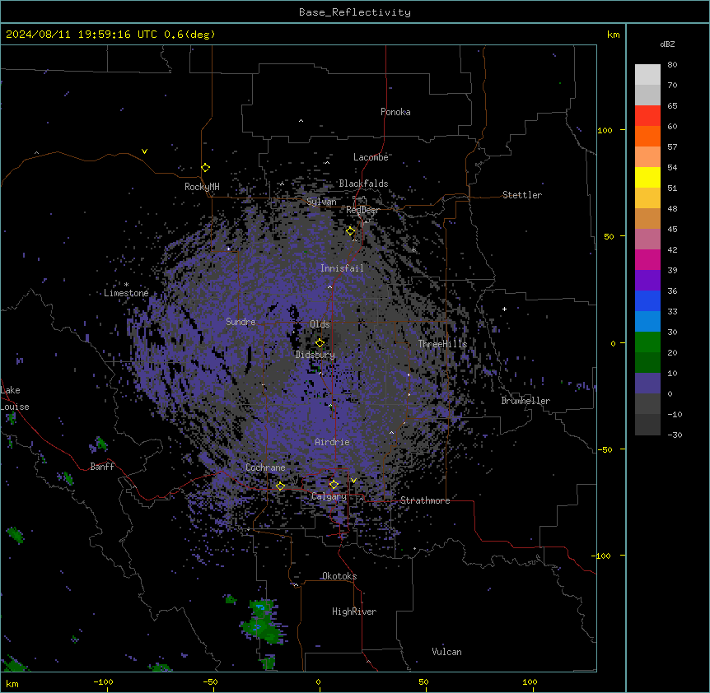
Task: Click the -50 tick label on bottom axis
Action: click(210, 681)
